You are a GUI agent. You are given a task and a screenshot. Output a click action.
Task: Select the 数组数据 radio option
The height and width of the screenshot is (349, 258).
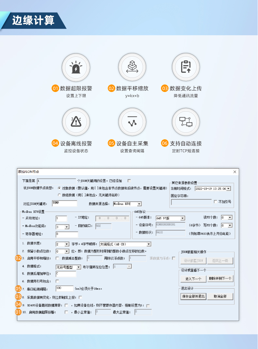click(59, 195)
